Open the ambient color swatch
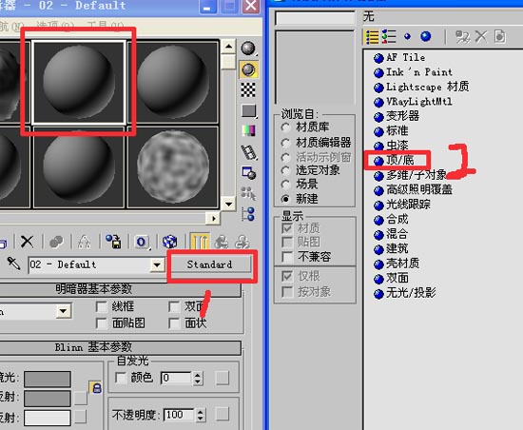The image size is (523, 430). point(48,379)
